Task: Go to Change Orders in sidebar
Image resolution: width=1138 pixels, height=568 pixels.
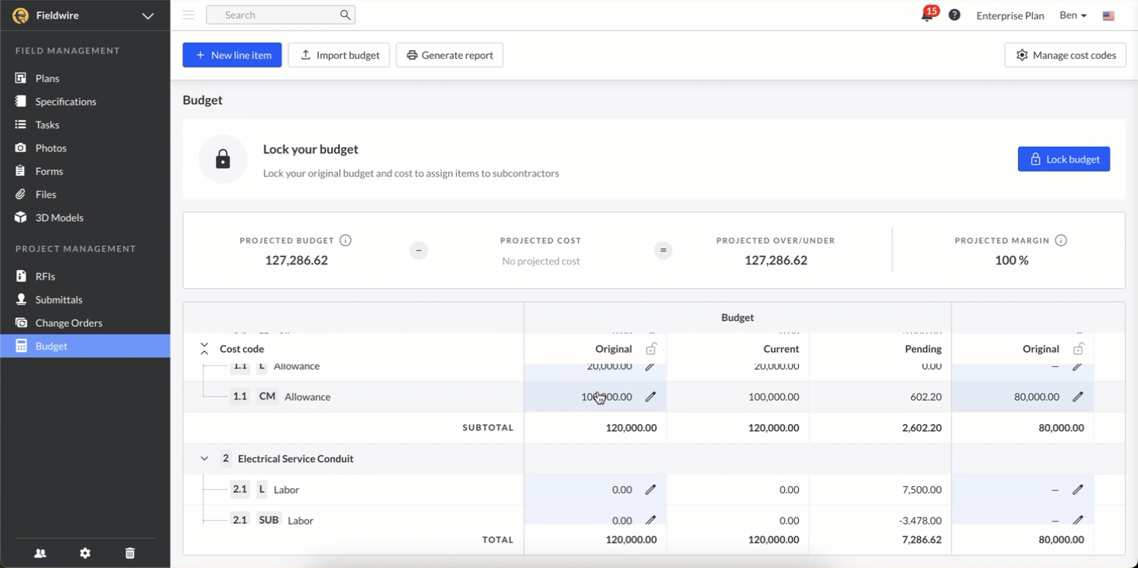Action: pyautogui.click(x=68, y=323)
